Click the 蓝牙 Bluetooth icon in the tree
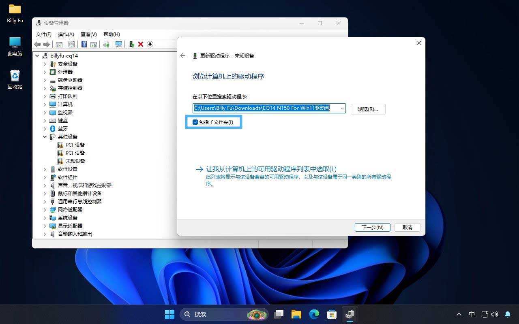The image size is (519, 324). click(x=53, y=129)
